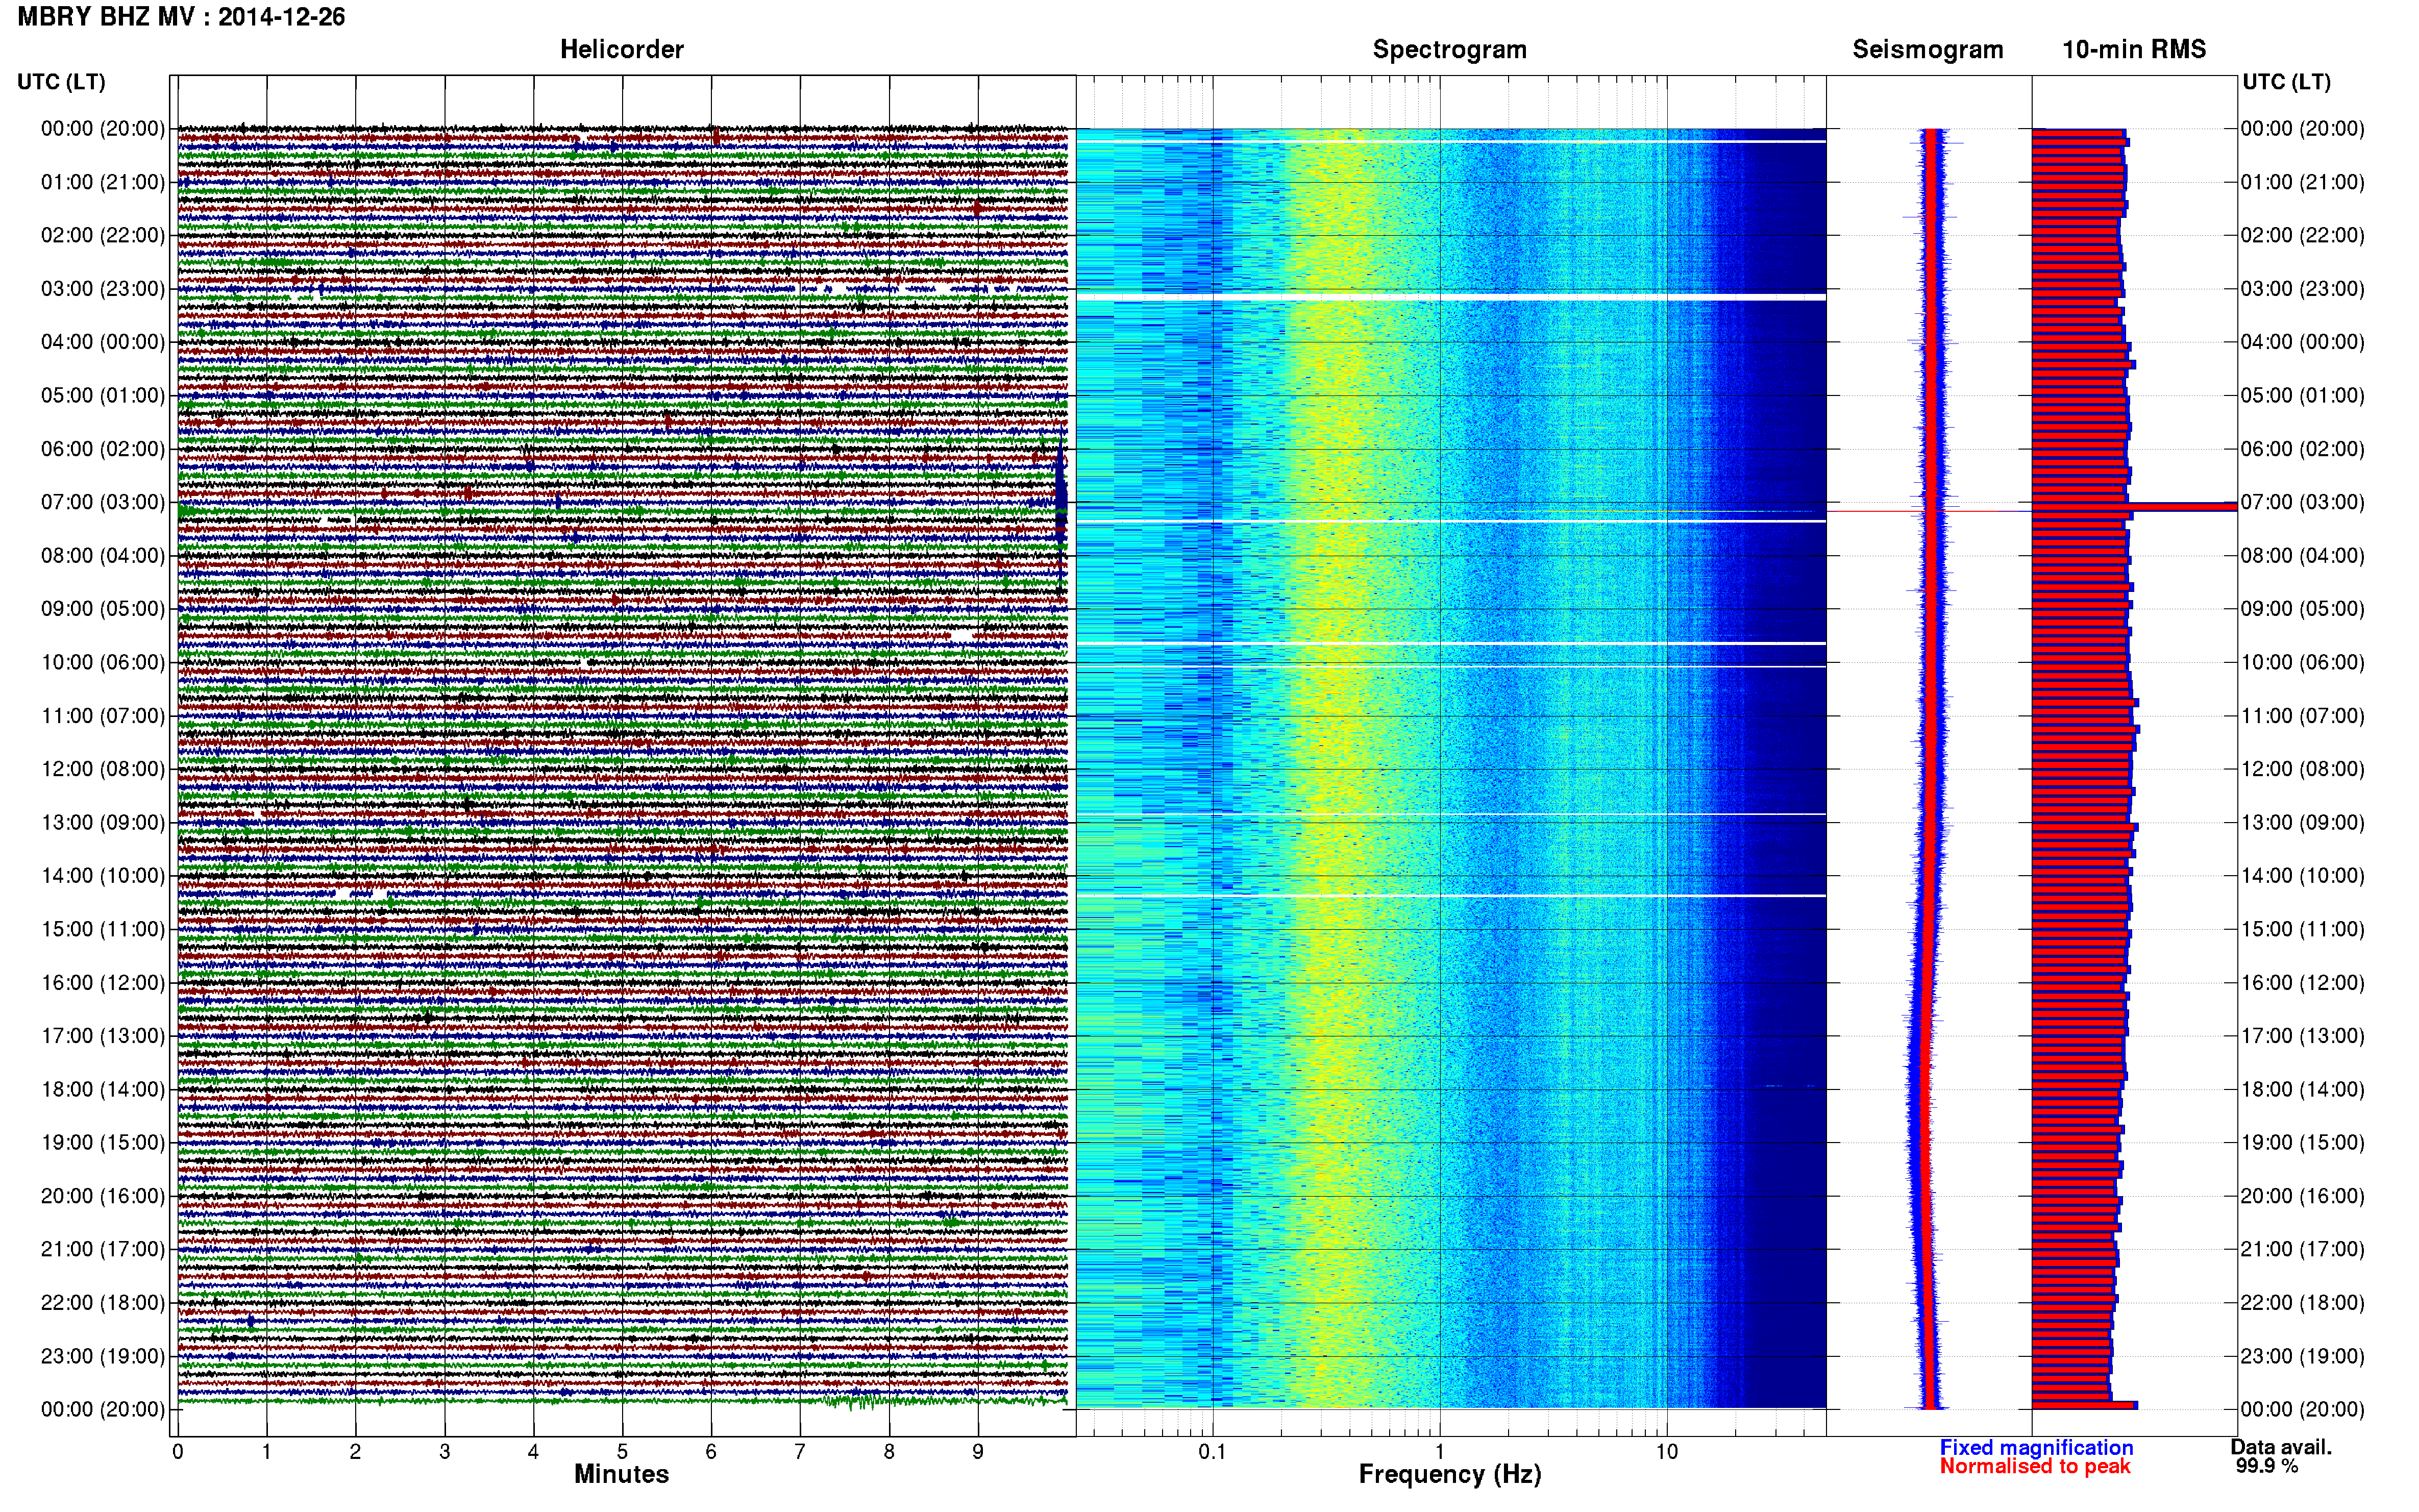Click "11:00 (07:00)" on the left time axis
The image size is (2419, 1512).
(x=103, y=716)
